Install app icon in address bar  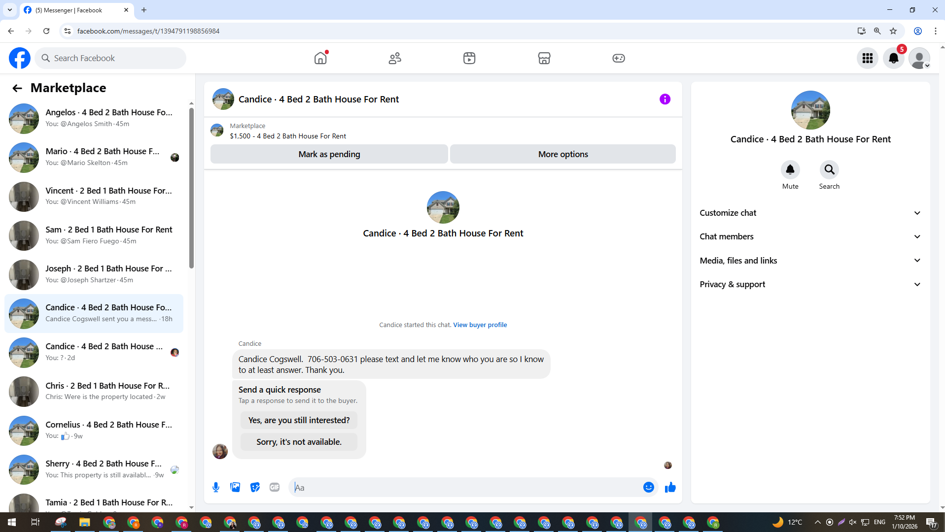862,31
